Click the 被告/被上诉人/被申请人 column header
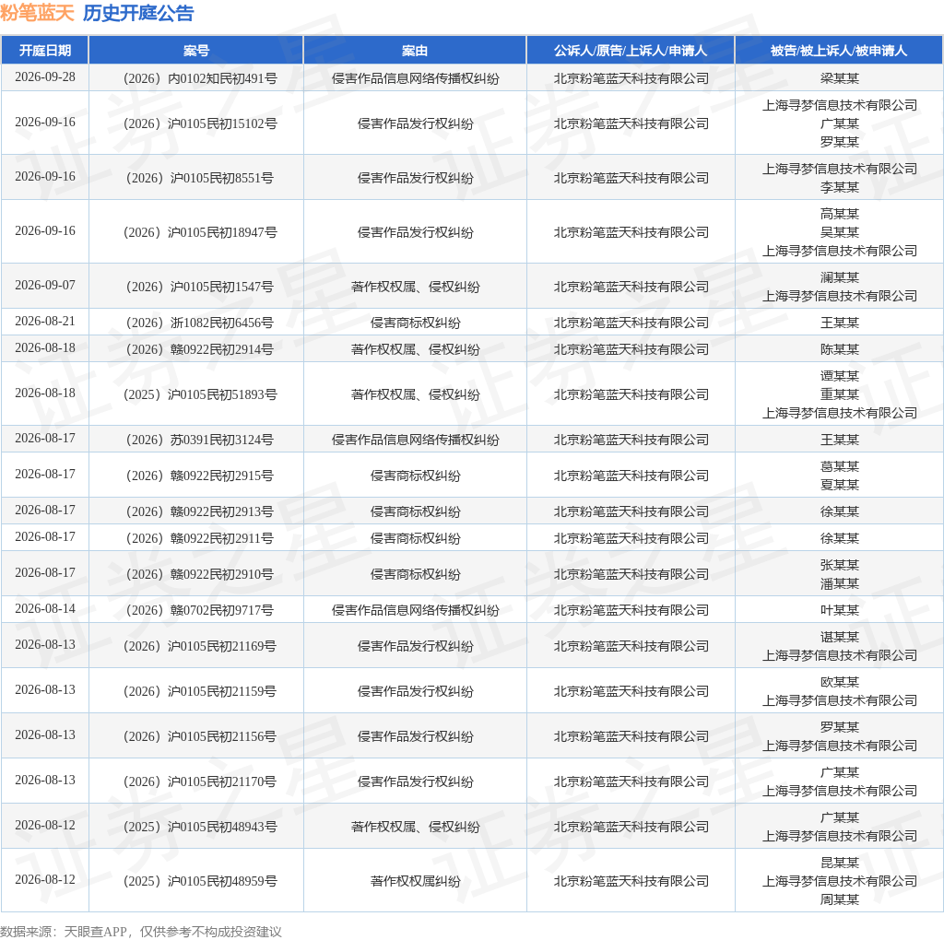The image size is (944, 940). pos(839,51)
